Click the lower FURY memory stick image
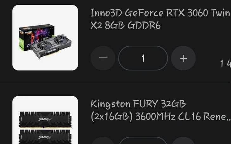231x144 pixels. click(45, 137)
